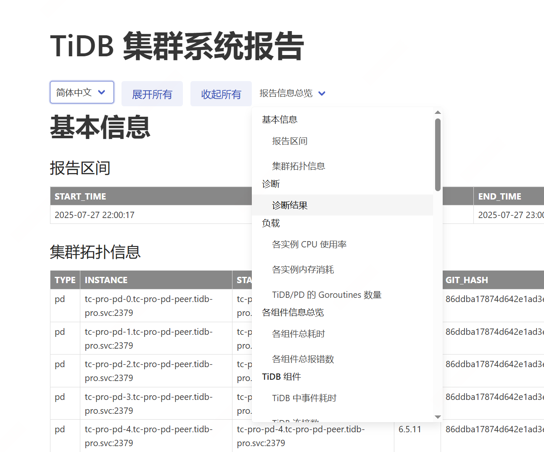The height and width of the screenshot is (452, 544).
Task: Click the dropdown list scrollbar thumb
Action: click(x=438, y=154)
